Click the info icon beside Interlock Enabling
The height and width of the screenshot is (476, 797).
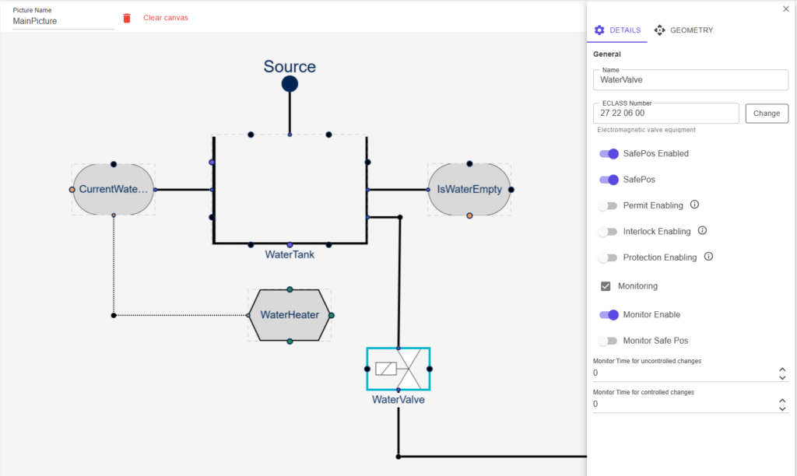702,231
